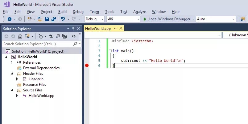
Task: Sync Solution Explorer with the active document
Action: pyautogui.click(x=51, y=36)
